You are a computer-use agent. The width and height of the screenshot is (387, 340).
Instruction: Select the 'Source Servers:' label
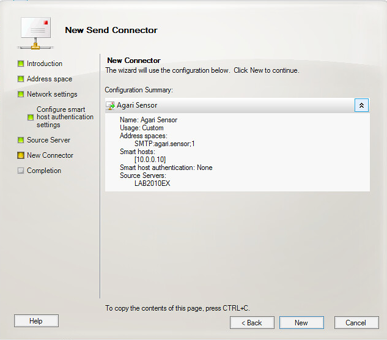point(143,176)
